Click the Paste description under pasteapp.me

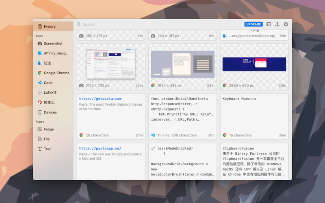tap(110, 156)
